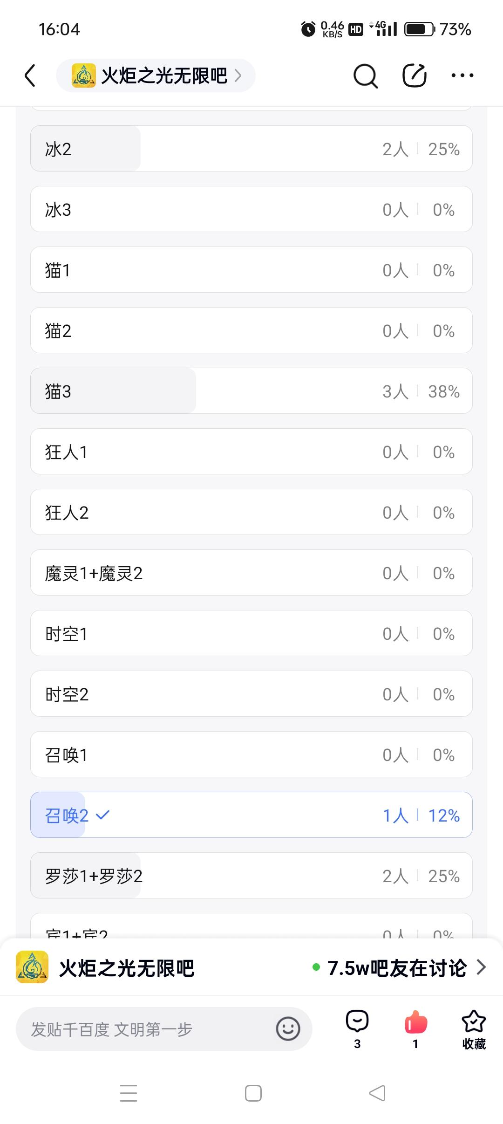
Task: Choose the 罗莎1+罗莎2 poll option
Action: click(x=251, y=876)
